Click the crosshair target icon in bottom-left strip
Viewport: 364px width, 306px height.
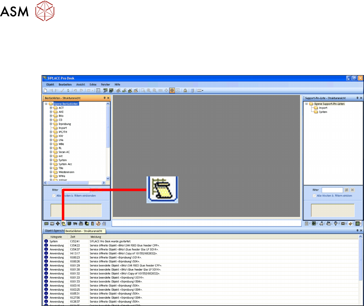point(58,224)
